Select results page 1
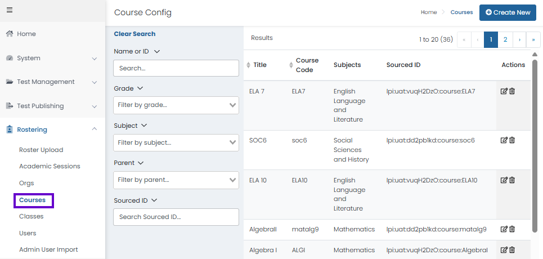 491,40
